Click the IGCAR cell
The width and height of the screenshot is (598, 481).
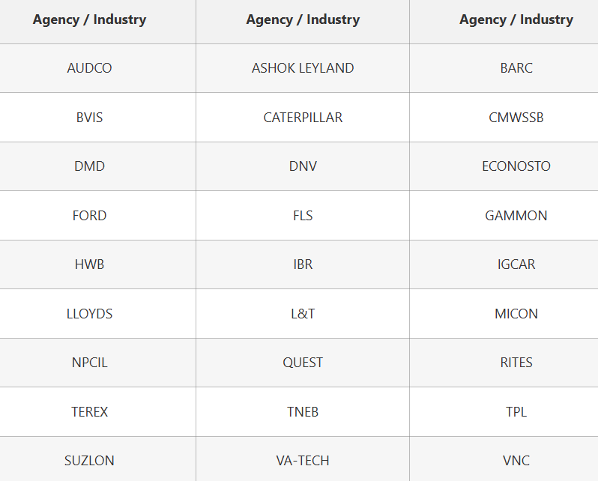pos(516,264)
